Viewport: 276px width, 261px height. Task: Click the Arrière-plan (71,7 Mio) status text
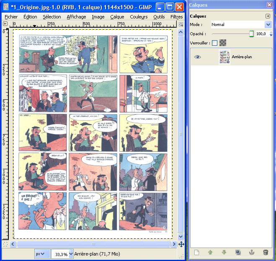tap(97, 254)
